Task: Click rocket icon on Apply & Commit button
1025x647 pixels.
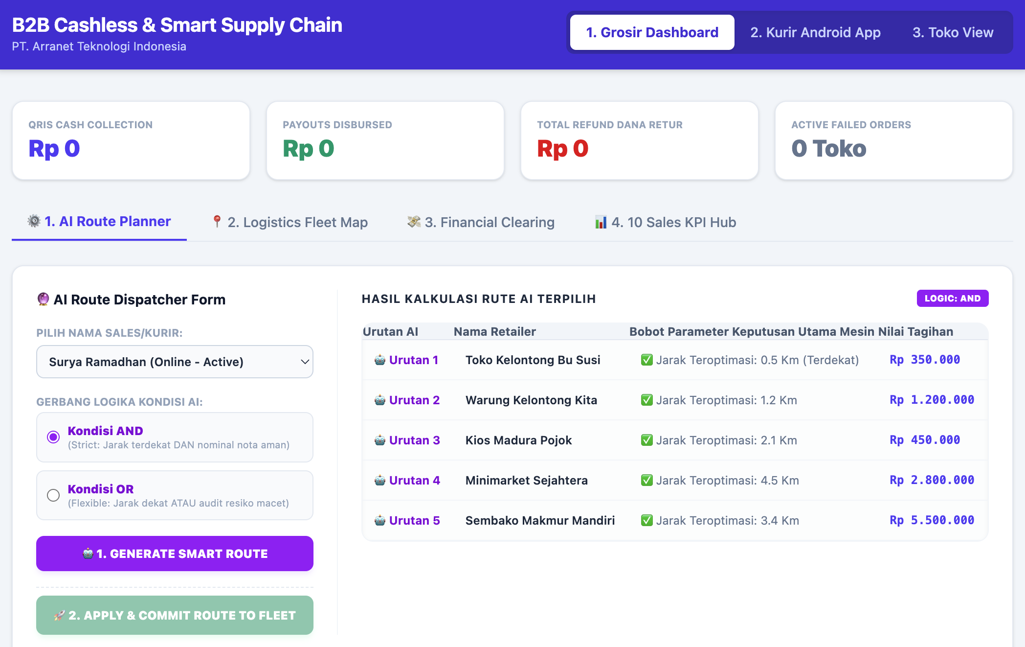Action: click(x=60, y=615)
